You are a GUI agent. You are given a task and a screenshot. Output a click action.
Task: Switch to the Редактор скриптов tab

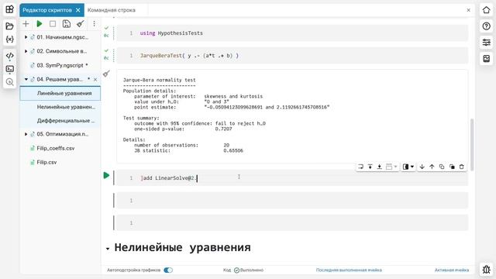(47, 10)
